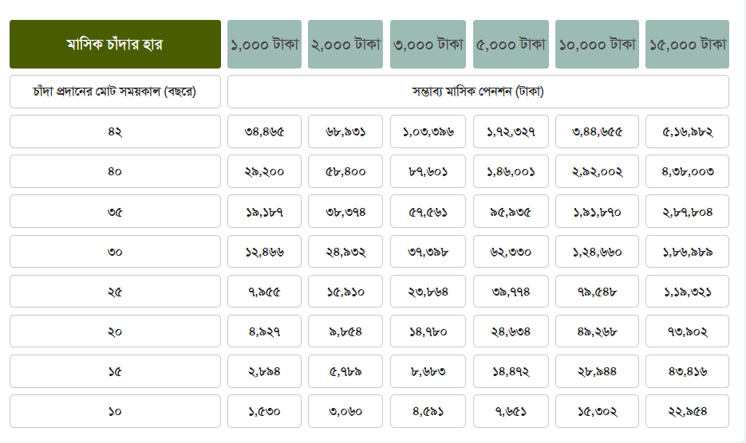Image resolution: width=746 pixels, height=443 pixels.
Task: Select the ২,০০০ টাকা column header
Action: tap(345, 45)
